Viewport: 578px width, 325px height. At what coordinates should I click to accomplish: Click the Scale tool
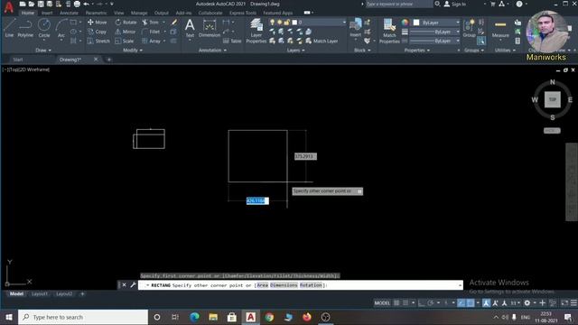pos(125,41)
